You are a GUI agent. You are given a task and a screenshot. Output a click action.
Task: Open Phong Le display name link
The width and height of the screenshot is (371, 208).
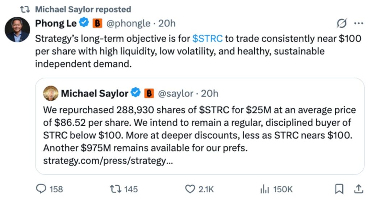(56, 23)
